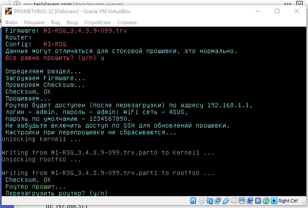This screenshot has height=208, width=308.
Task: Click the network adapter status icon
Action: click(217, 201)
